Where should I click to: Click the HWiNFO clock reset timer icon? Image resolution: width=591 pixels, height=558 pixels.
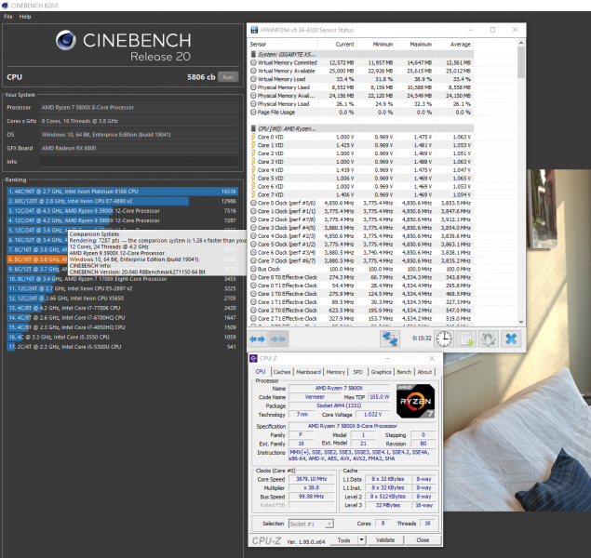[443, 339]
